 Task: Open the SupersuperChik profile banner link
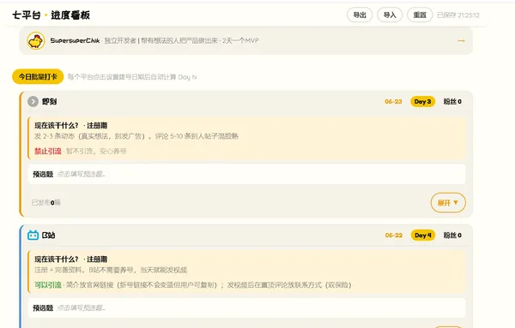tap(245, 40)
